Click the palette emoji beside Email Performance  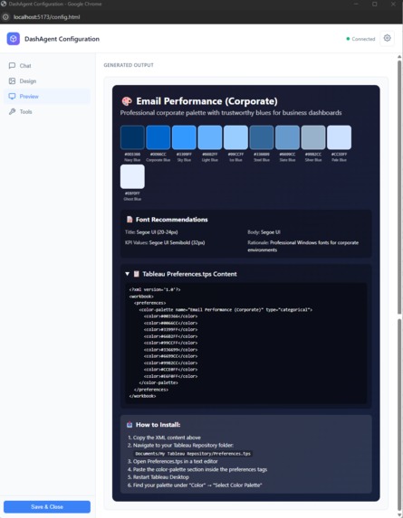[127, 101]
